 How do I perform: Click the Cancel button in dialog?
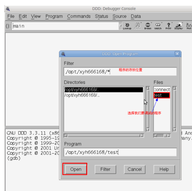click(x=135, y=169)
